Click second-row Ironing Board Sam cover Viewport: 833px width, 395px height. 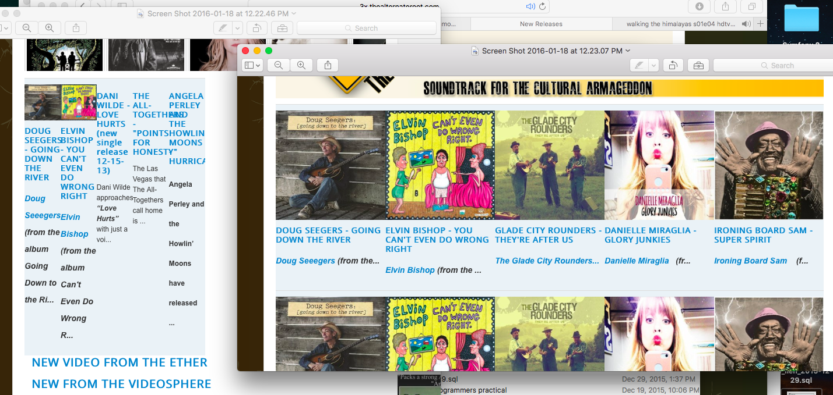coord(769,334)
